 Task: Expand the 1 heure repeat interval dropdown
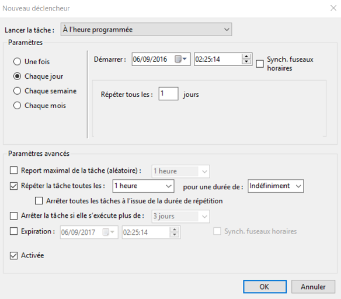pos(143,186)
